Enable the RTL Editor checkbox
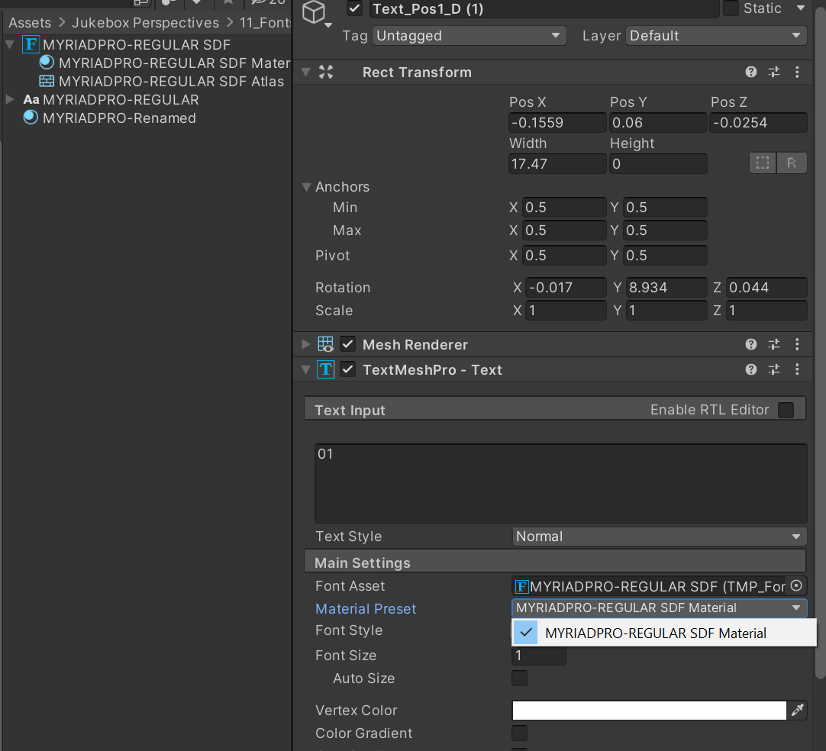Screen dimensions: 826x751 coord(786,410)
